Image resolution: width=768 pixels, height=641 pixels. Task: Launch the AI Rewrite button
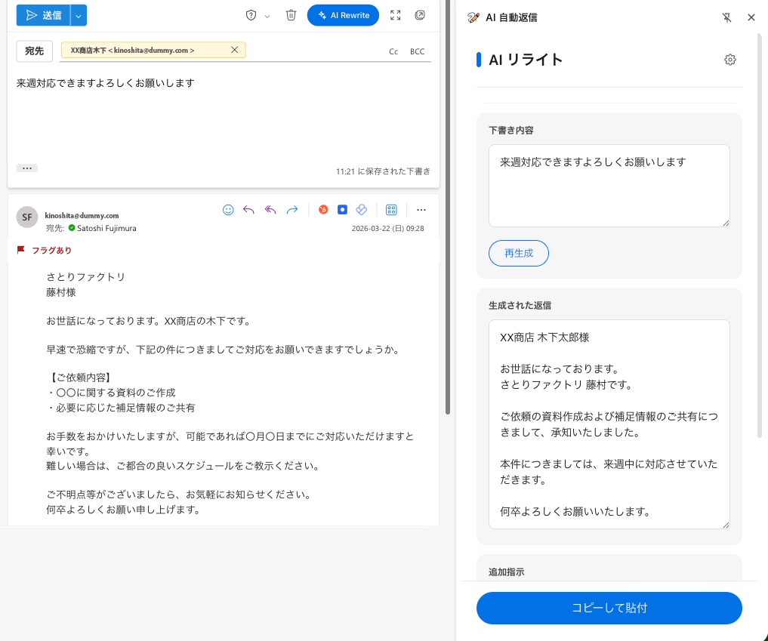tap(343, 15)
